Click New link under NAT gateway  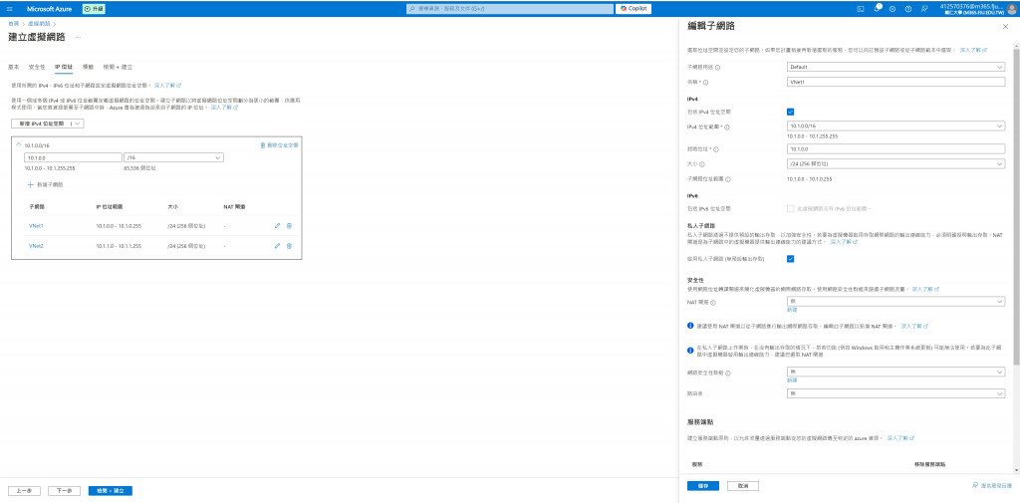[792, 310]
